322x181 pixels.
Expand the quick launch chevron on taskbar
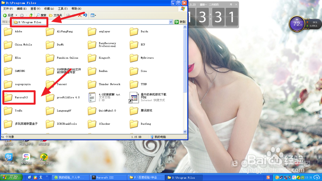click(47, 177)
